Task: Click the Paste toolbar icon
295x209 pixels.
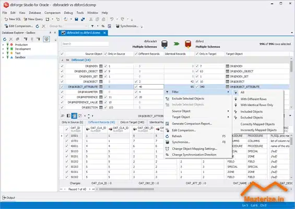Action: [x=103, y=19]
